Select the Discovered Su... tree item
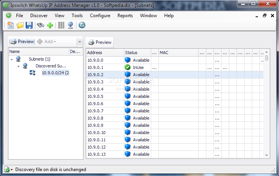279x176 pixels. click(51, 66)
